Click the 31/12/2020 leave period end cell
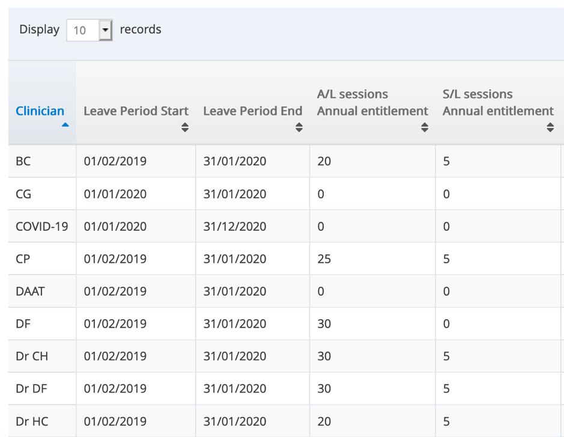Screen dimensions: 564x437 pyautogui.click(x=234, y=227)
